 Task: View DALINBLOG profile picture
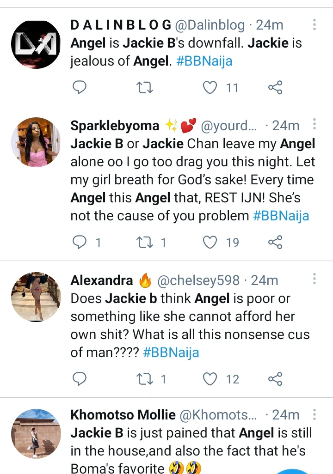click(x=36, y=44)
